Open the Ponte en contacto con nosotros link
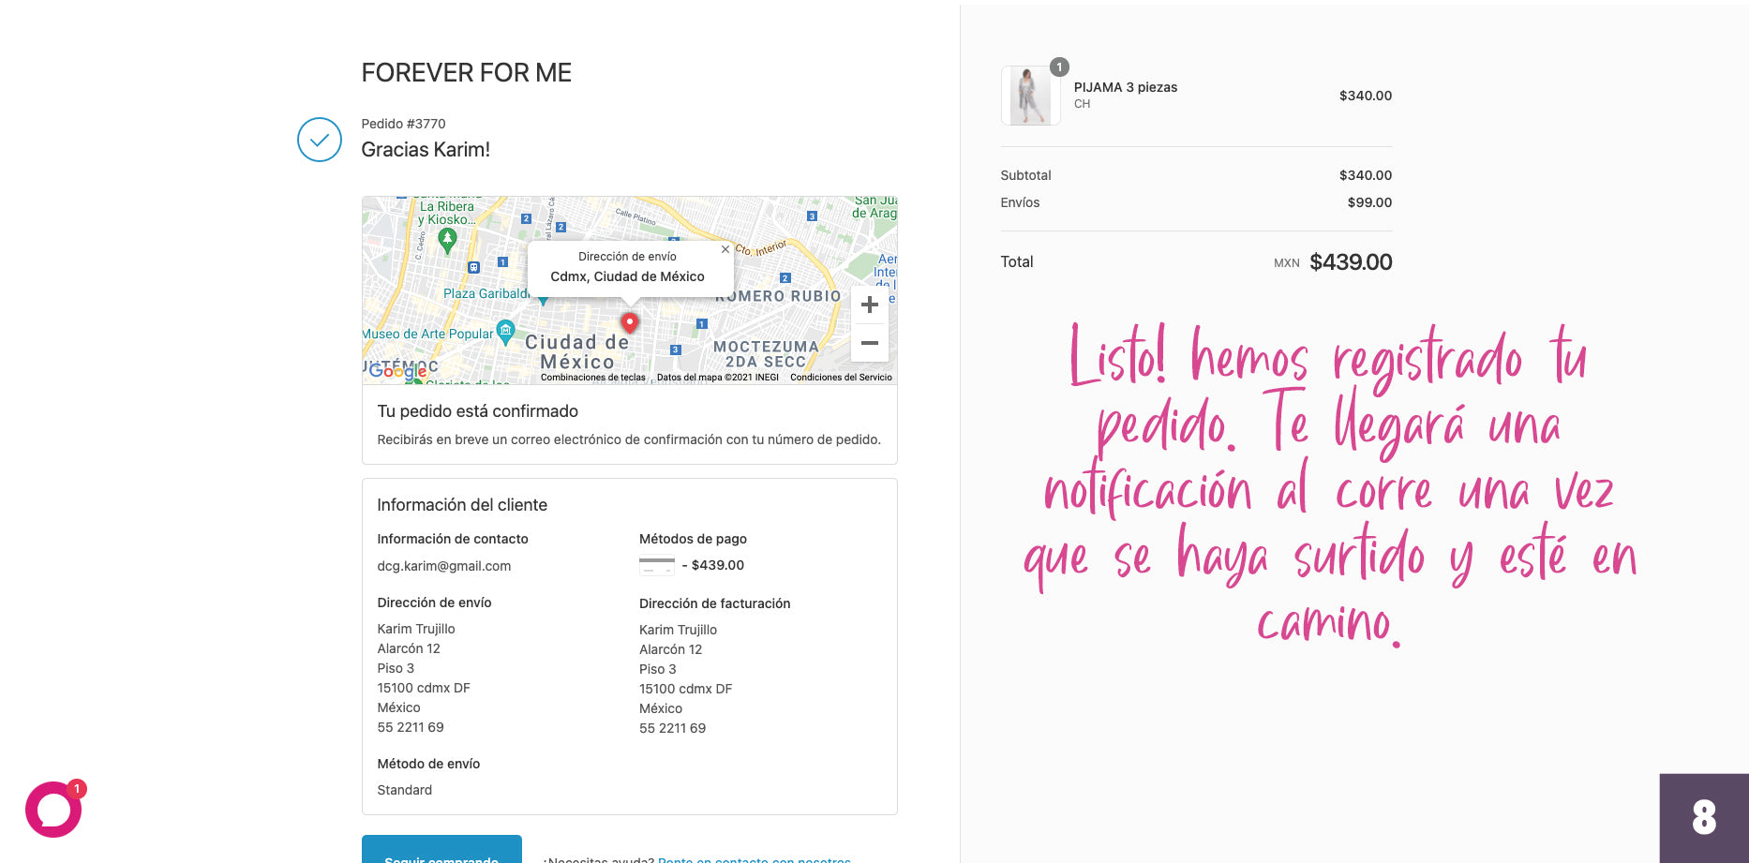Image resolution: width=1749 pixels, height=863 pixels. click(x=754, y=858)
